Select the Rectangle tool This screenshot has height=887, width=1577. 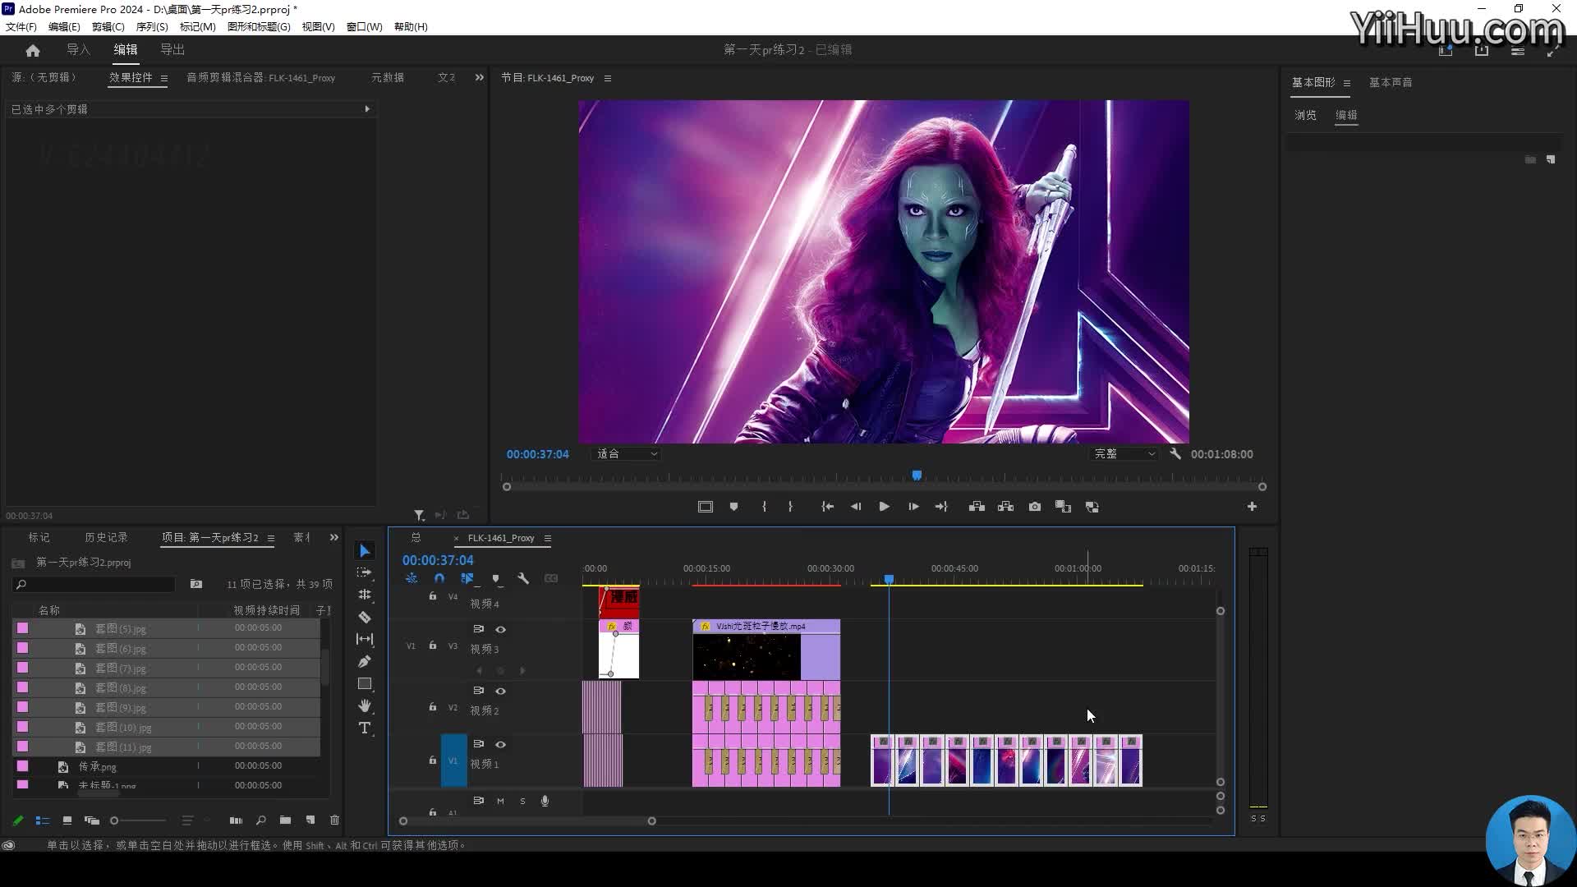coord(365,683)
